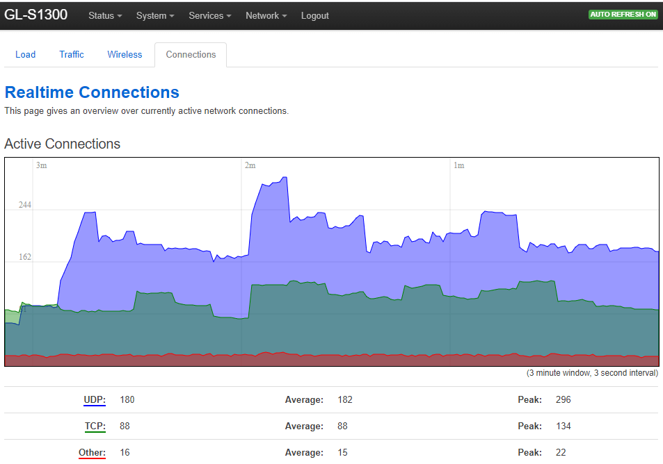Click the UDP peak value 296
This screenshot has height=464, width=663.
pyautogui.click(x=564, y=400)
